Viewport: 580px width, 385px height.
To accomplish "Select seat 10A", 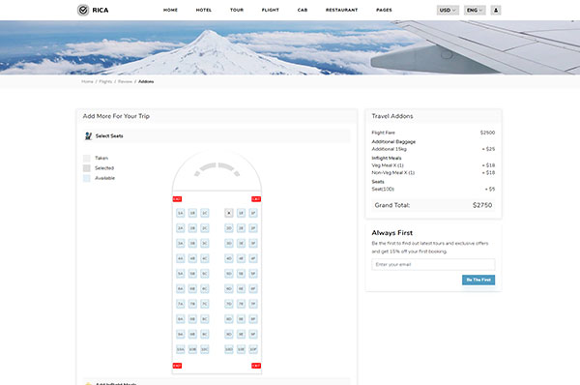I will point(180,349).
